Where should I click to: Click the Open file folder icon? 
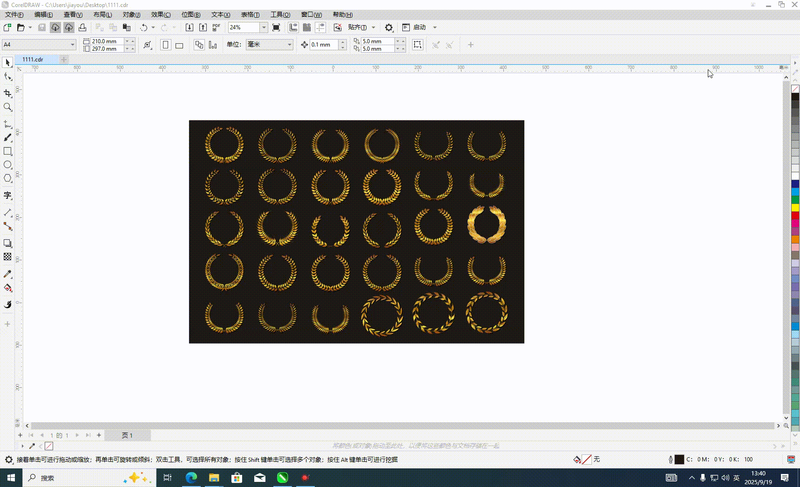tap(20, 27)
